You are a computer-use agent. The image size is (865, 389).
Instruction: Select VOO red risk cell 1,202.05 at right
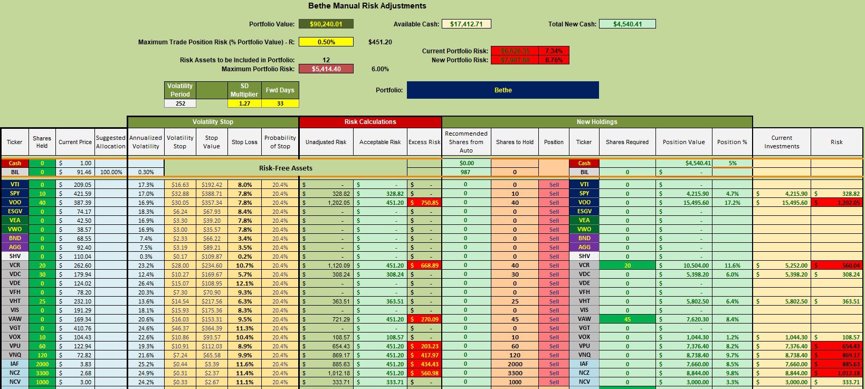click(x=837, y=203)
